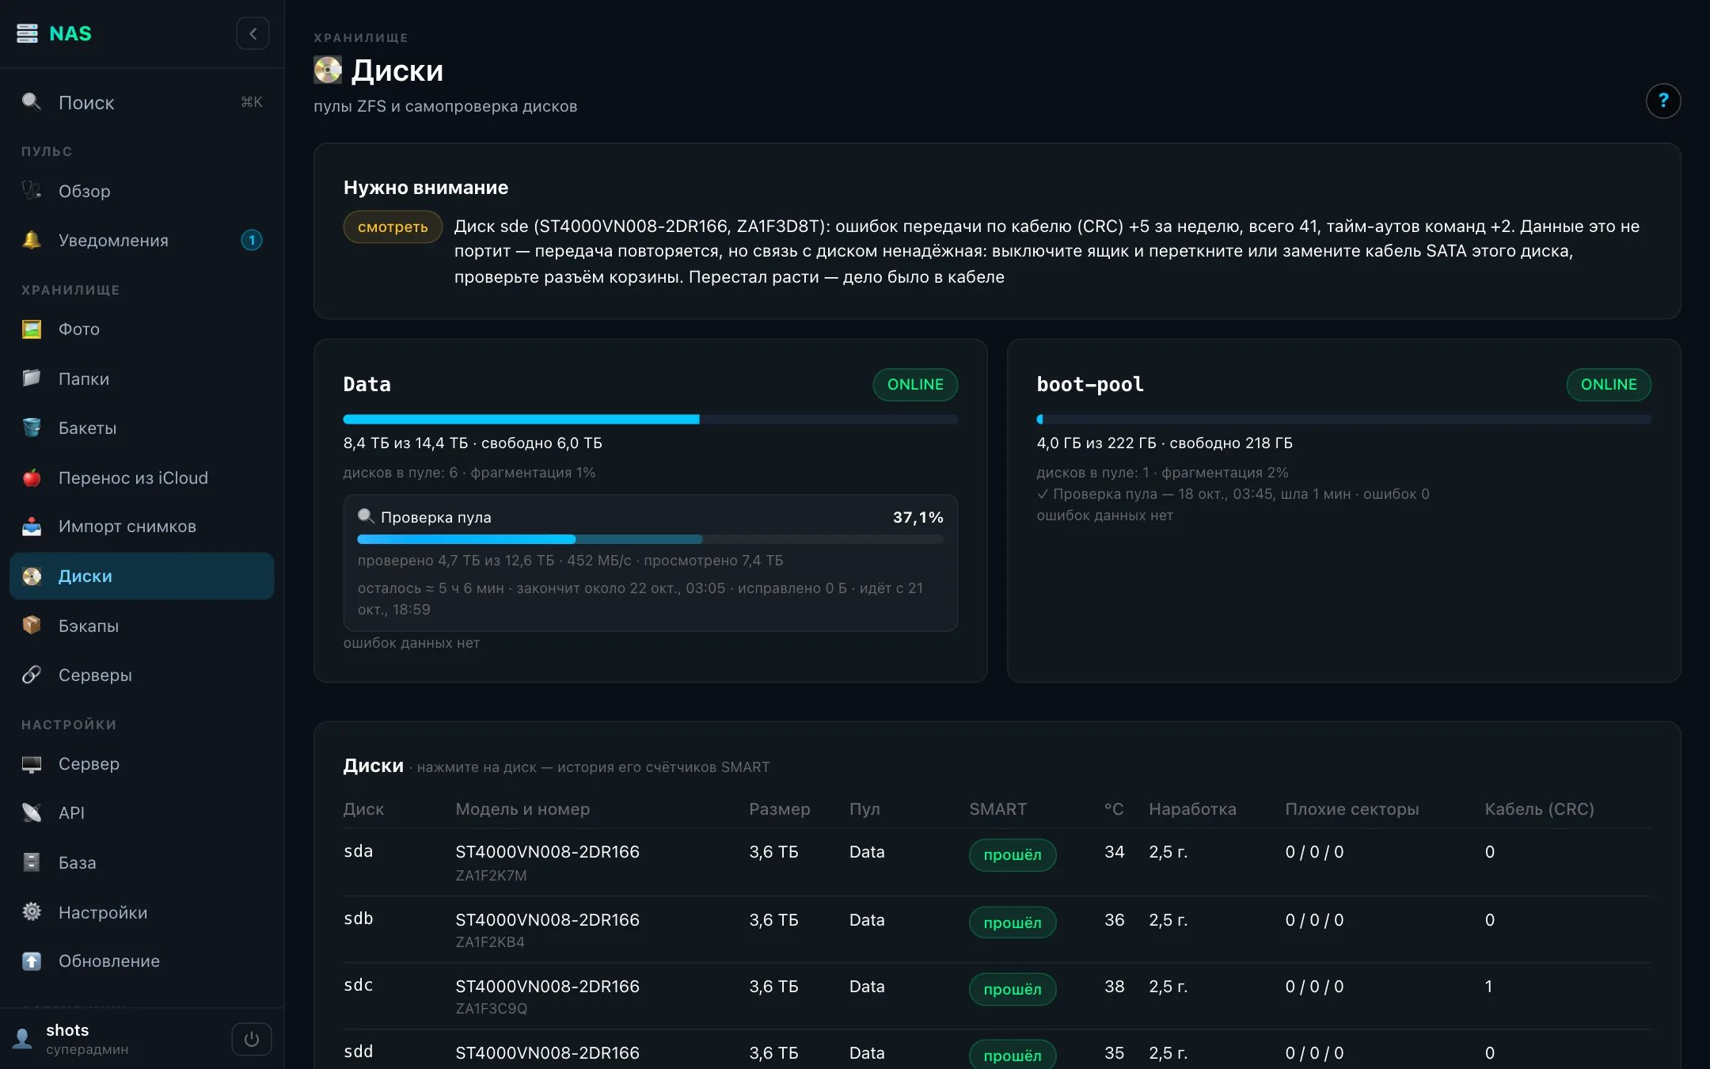Open the search field in sidebar
The image size is (1710, 1069).
pos(142,102)
